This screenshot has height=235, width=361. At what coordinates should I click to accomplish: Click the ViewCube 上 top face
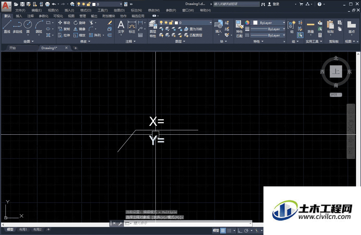(336, 71)
